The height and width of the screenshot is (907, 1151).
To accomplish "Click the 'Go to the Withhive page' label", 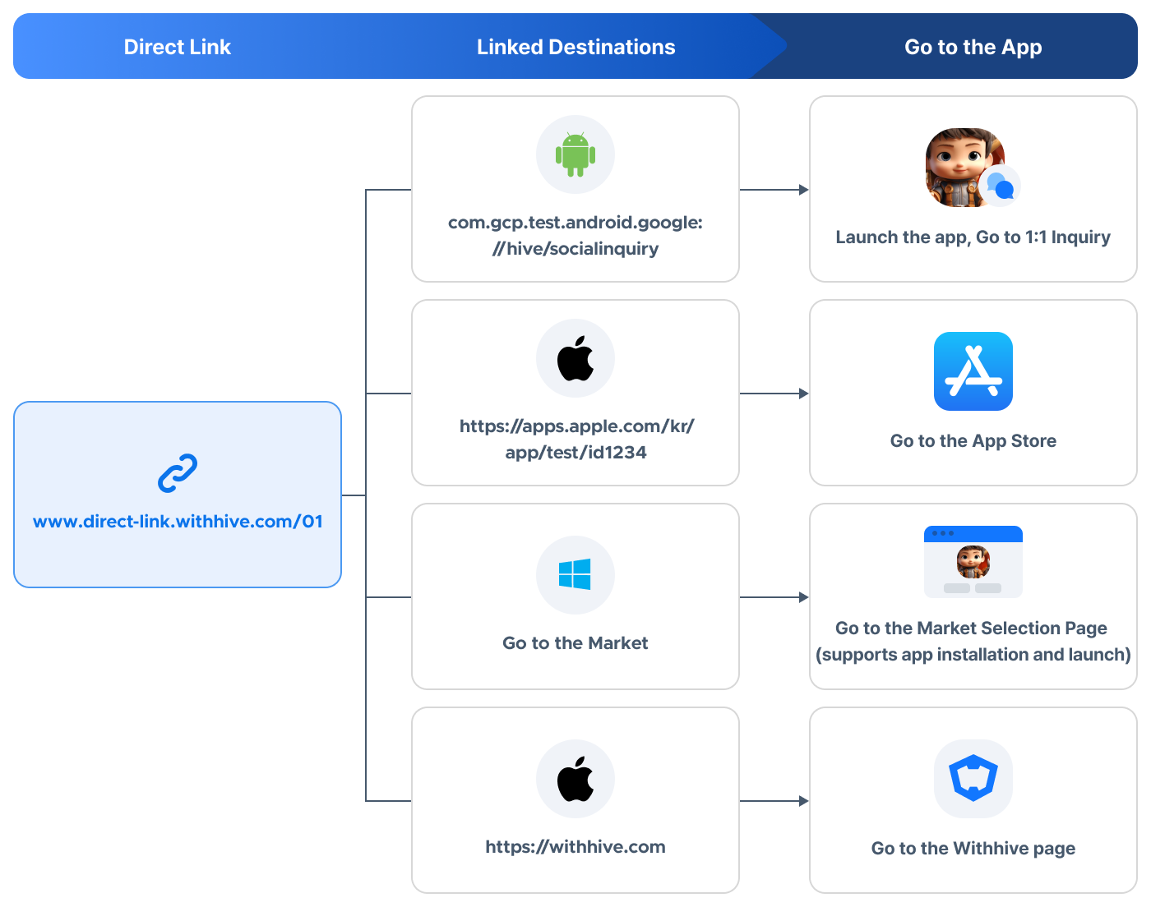I will click(x=973, y=849).
